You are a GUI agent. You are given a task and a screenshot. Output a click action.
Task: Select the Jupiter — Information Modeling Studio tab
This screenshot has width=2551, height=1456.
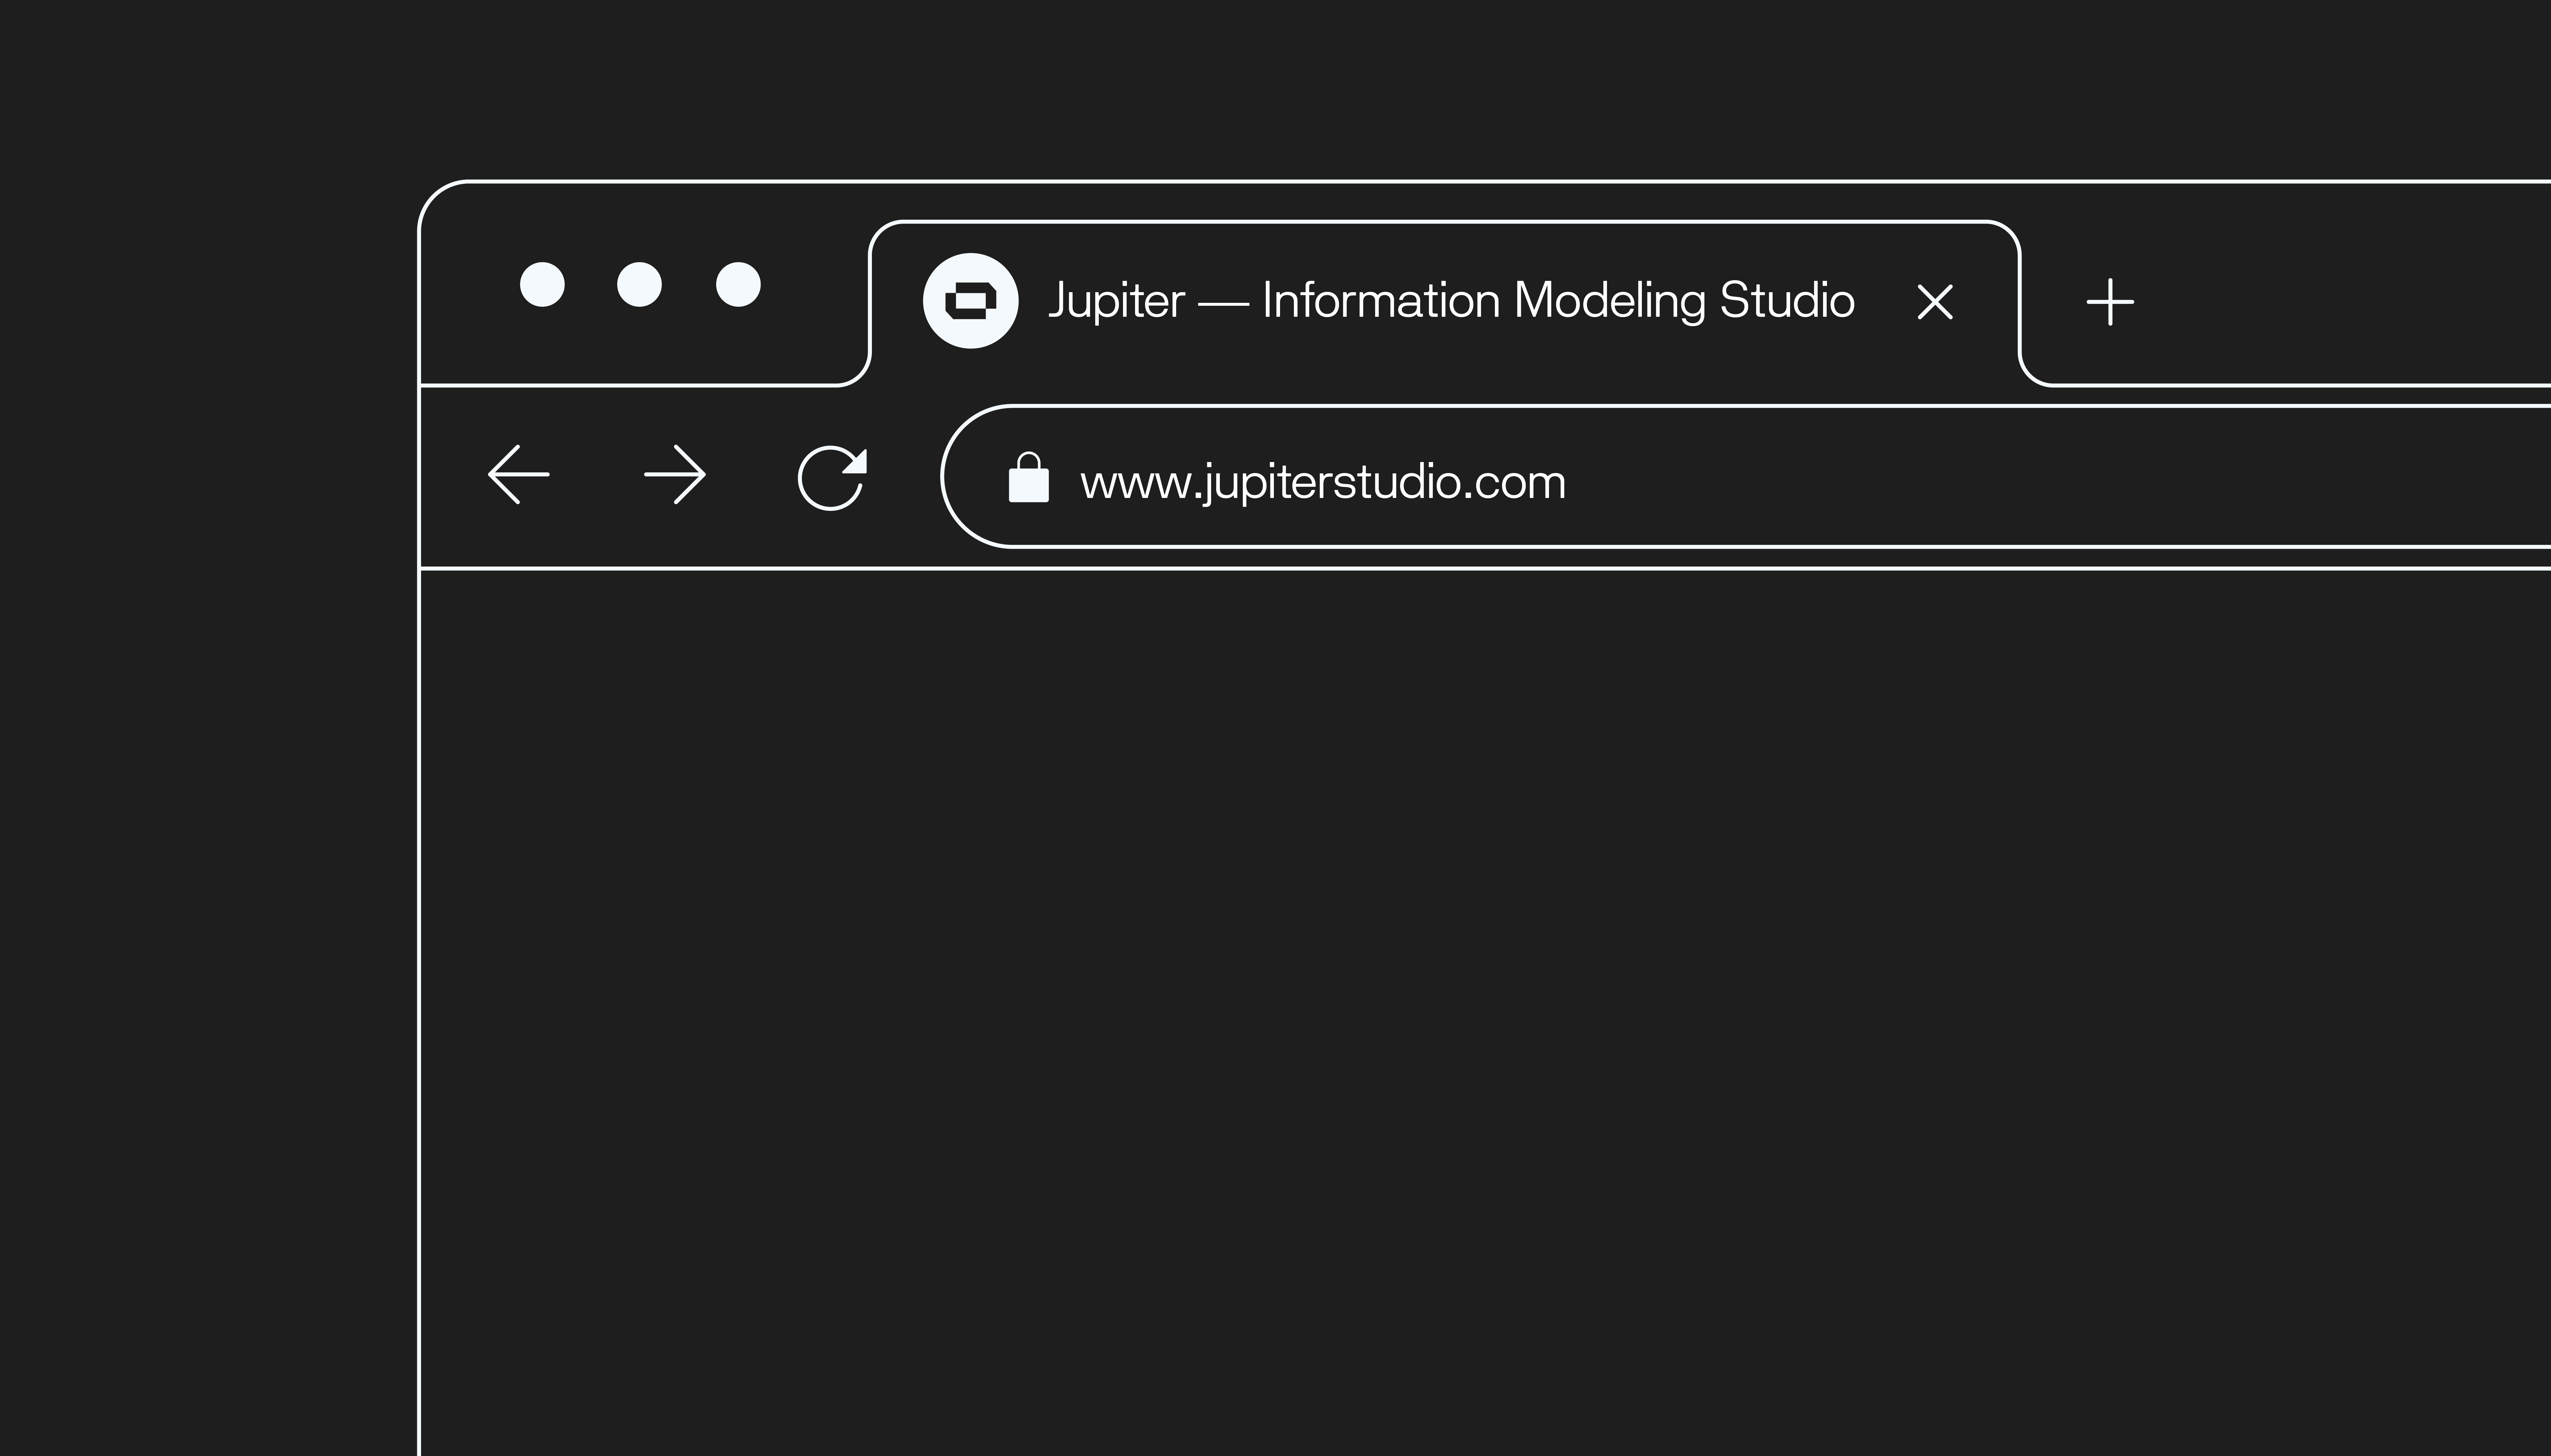[x=1450, y=301]
